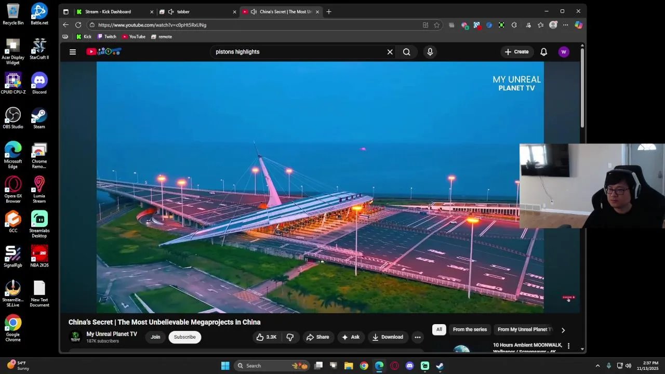The image size is (665, 374).
Task: Dislike the video
Action: click(x=290, y=337)
